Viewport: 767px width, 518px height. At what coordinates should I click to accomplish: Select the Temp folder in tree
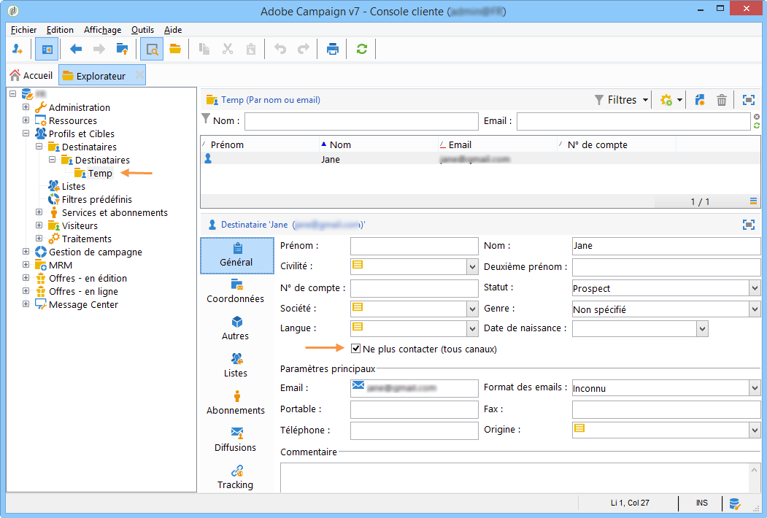pos(100,173)
